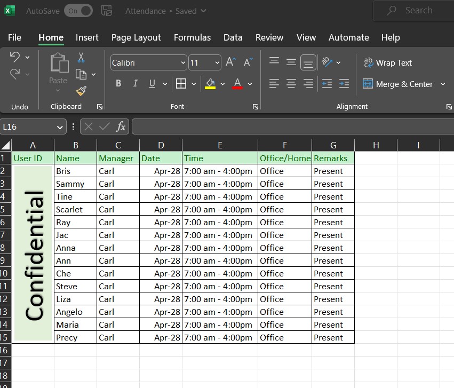Image resolution: width=454 pixels, height=388 pixels.
Task: Click the Cancel X in formula bar
Action: pyautogui.click(x=89, y=126)
